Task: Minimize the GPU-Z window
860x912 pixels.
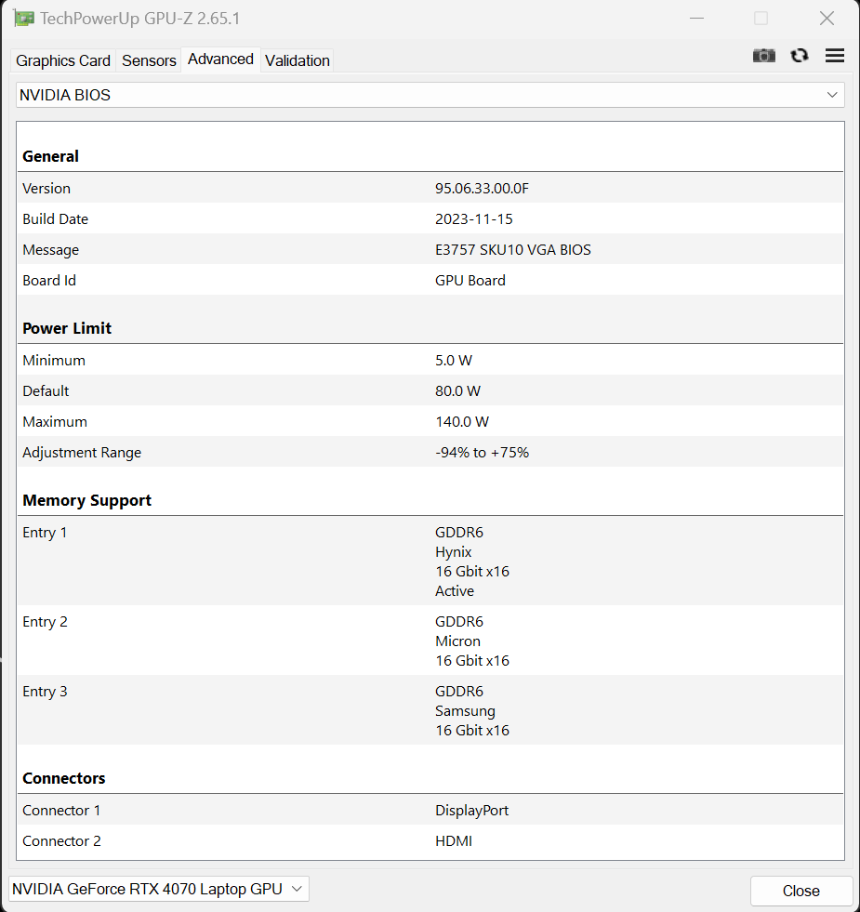Action: 696,19
